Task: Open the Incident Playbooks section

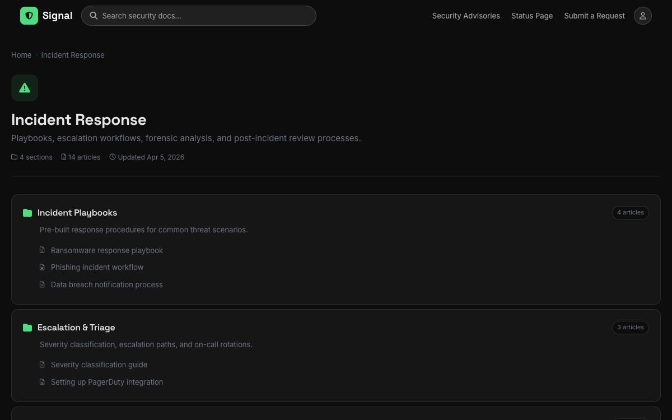Action: (77, 213)
